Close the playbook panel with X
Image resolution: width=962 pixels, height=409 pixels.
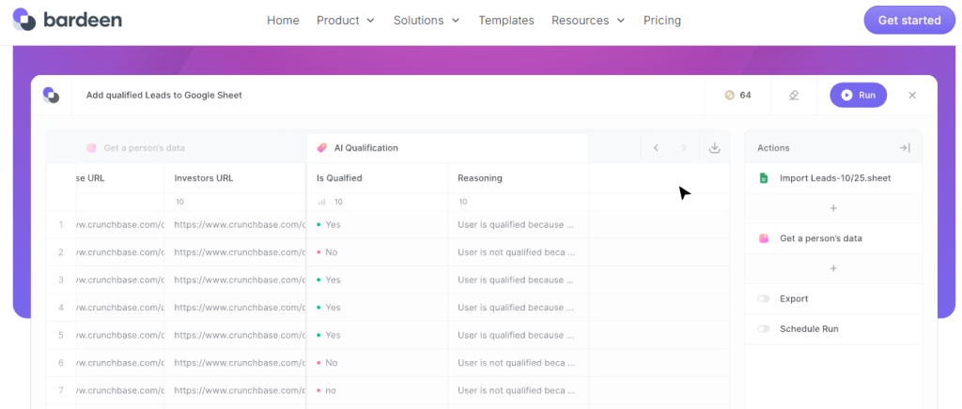(911, 95)
